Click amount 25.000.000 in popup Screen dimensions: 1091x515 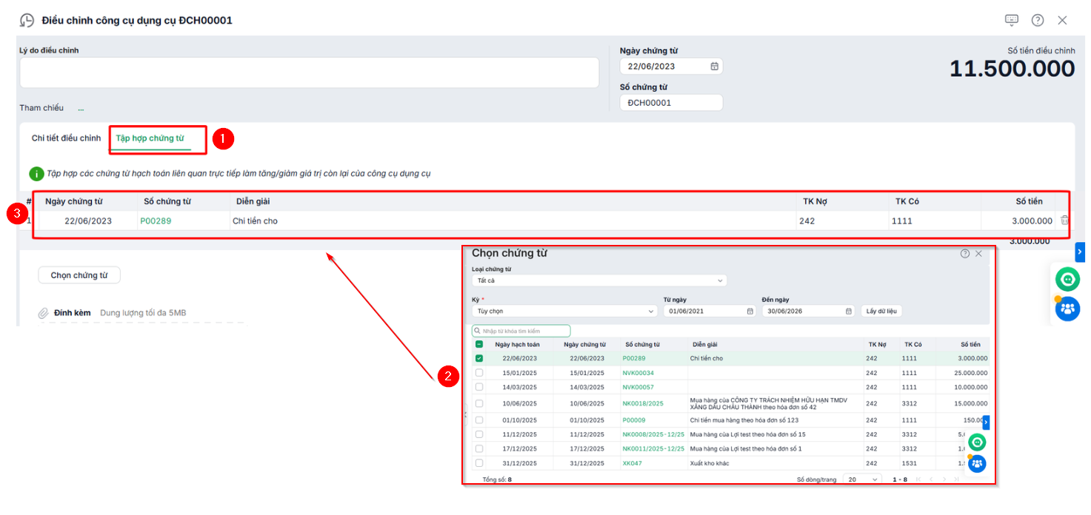tap(970, 373)
